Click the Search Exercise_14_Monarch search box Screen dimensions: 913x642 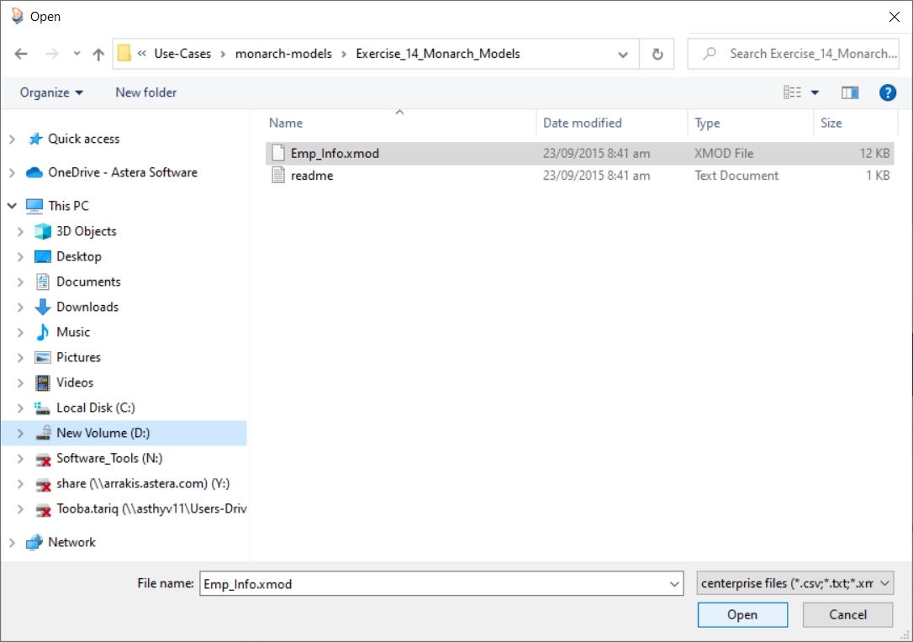(x=803, y=54)
